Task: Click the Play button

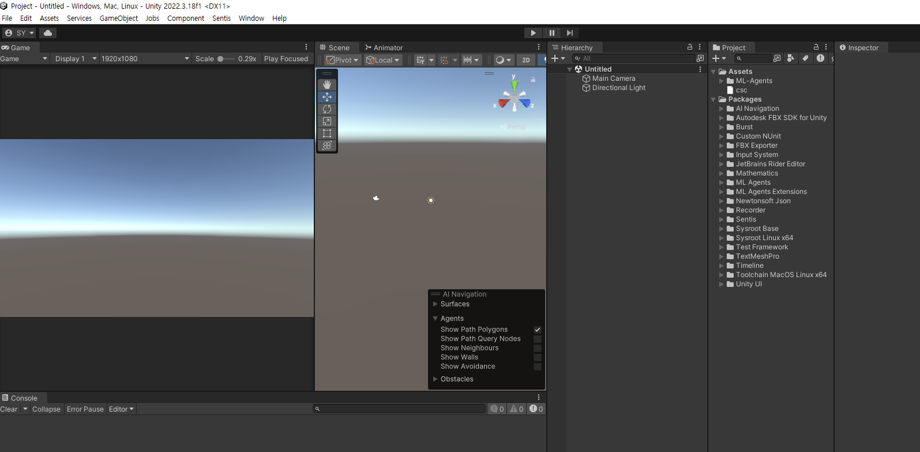Action: coord(533,33)
